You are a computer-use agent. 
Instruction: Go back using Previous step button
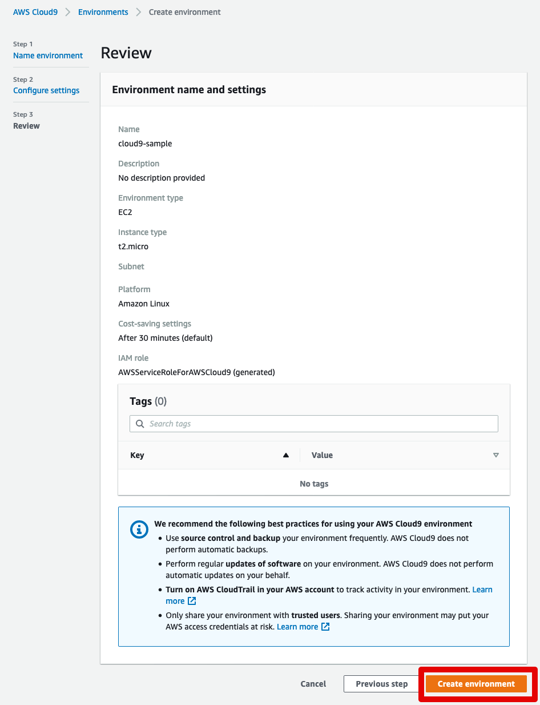tap(381, 684)
